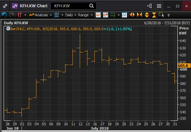The image size is (191, 132).
Task: Select the green crosshair tool
Action: click(x=113, y=15)
